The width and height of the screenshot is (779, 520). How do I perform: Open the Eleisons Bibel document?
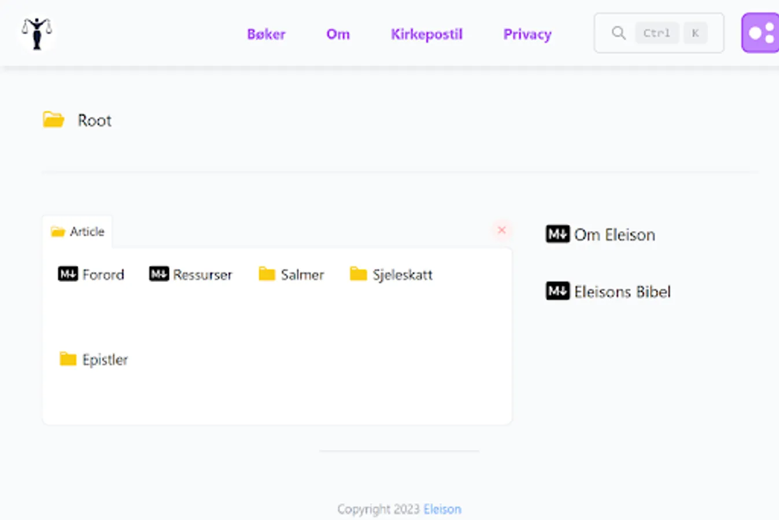[x=622, y=292]
